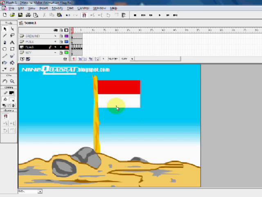Click the timeline playhead at frame 1

[x=72, y=30]
